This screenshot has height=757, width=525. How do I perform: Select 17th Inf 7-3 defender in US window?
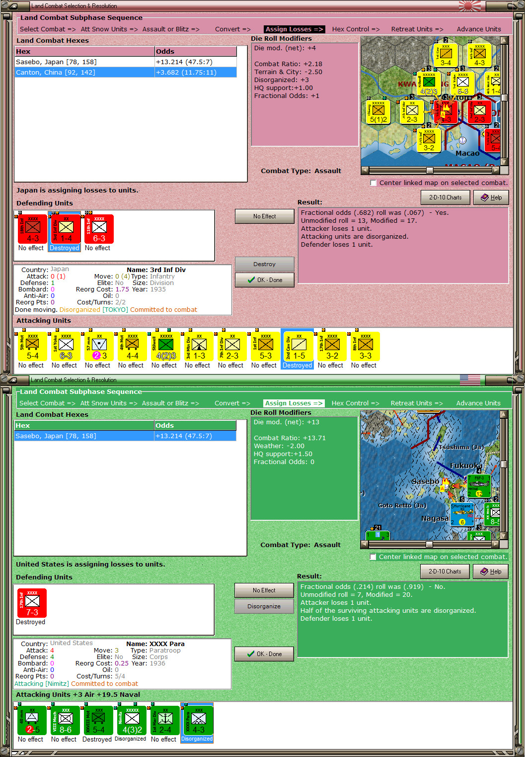coord(32,603)
